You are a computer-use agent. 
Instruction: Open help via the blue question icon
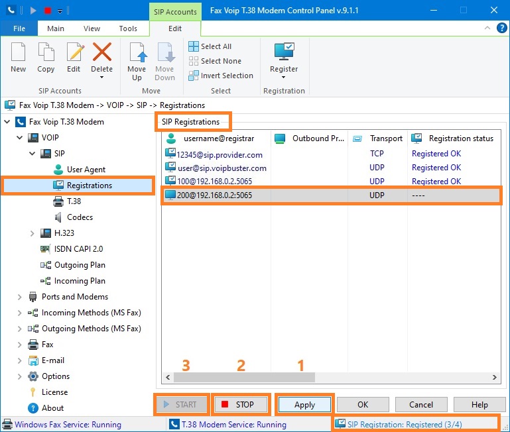tap(502, 28)
